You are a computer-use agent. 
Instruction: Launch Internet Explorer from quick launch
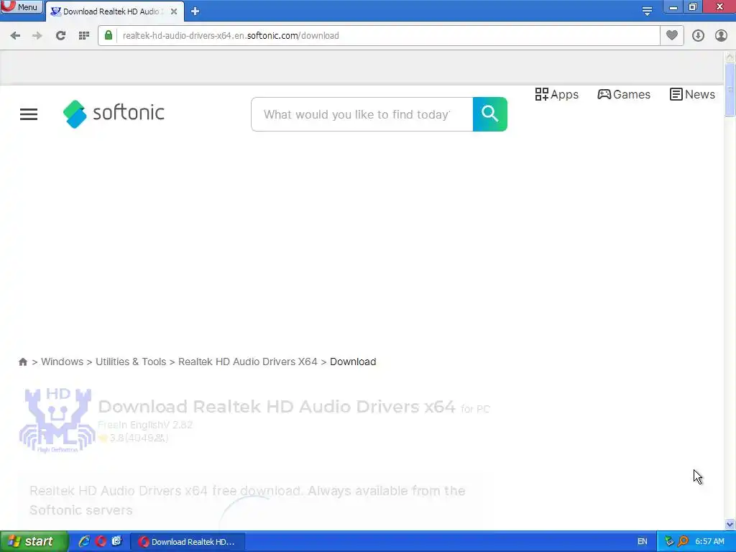84,542
